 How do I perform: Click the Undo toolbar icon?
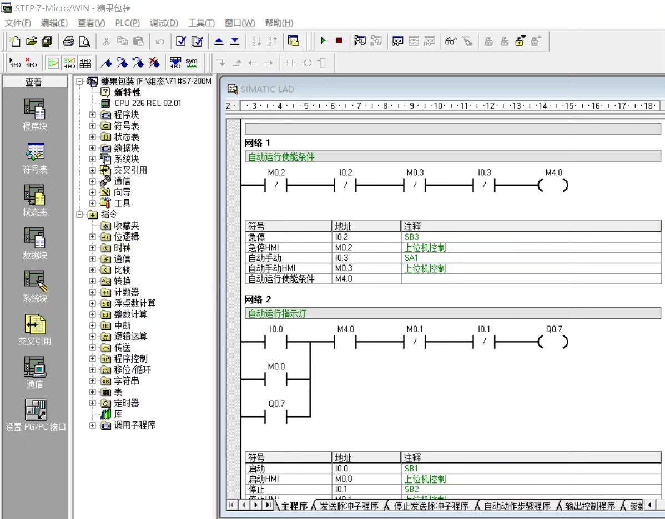click(x=159, y=41)
